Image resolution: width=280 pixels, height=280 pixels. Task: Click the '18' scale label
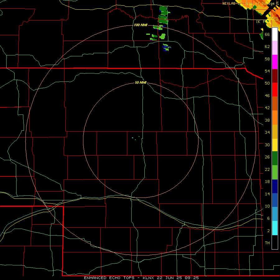[267, 182]
